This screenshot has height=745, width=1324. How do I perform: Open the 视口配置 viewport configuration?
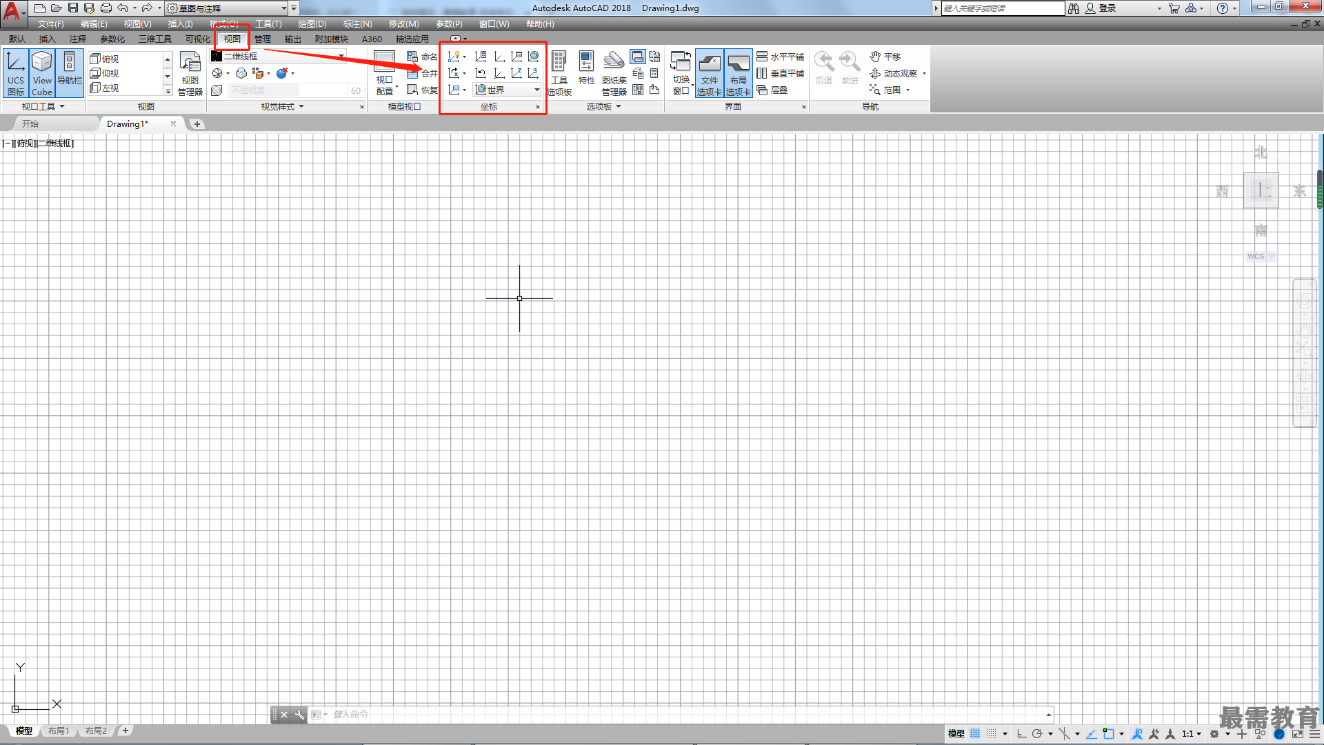[x=385, y=73]
